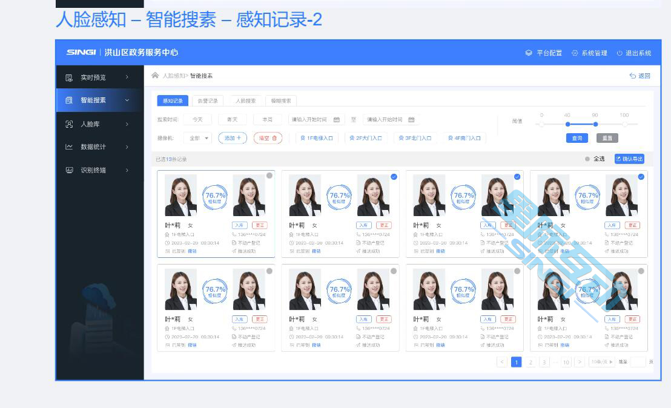Expand the 人脸库 menu chevron
Viewport: 671px width, 408px height.
pos(127,124)
